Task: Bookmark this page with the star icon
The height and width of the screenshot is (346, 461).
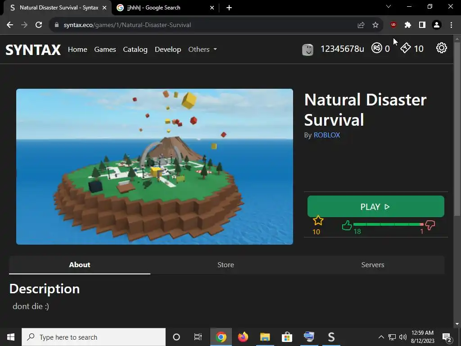Action: tap(375, 25)
